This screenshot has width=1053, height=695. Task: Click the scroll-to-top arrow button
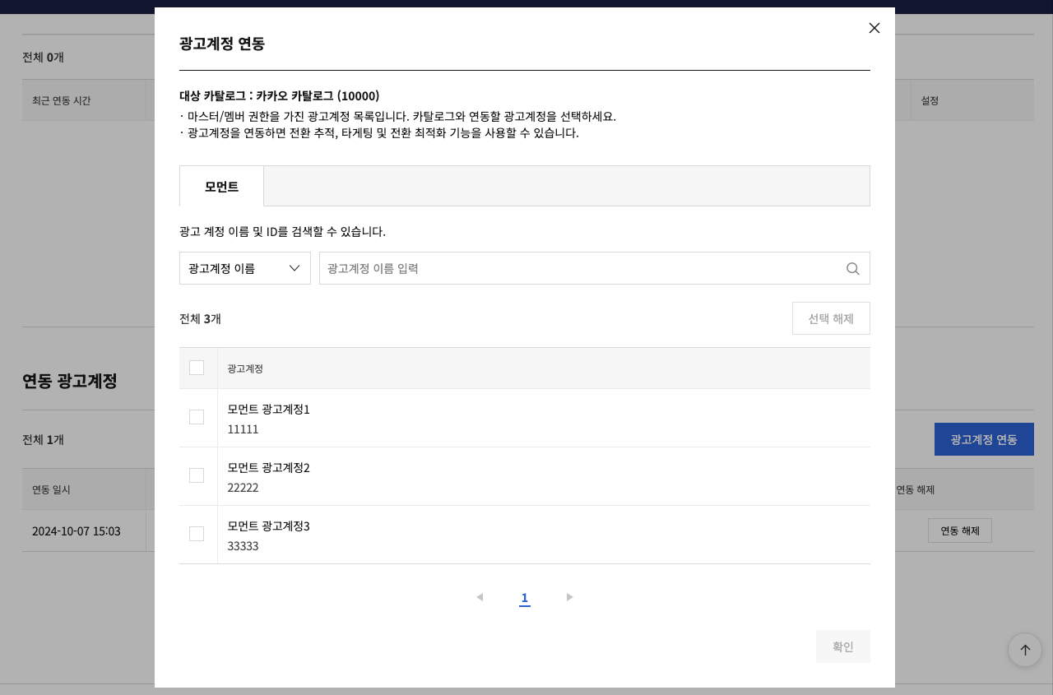[x=1024, y=650]
